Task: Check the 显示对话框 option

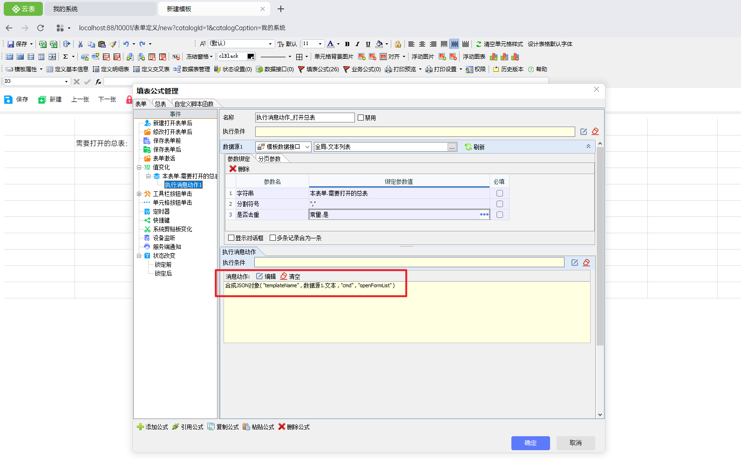Action: coord(231,238)
